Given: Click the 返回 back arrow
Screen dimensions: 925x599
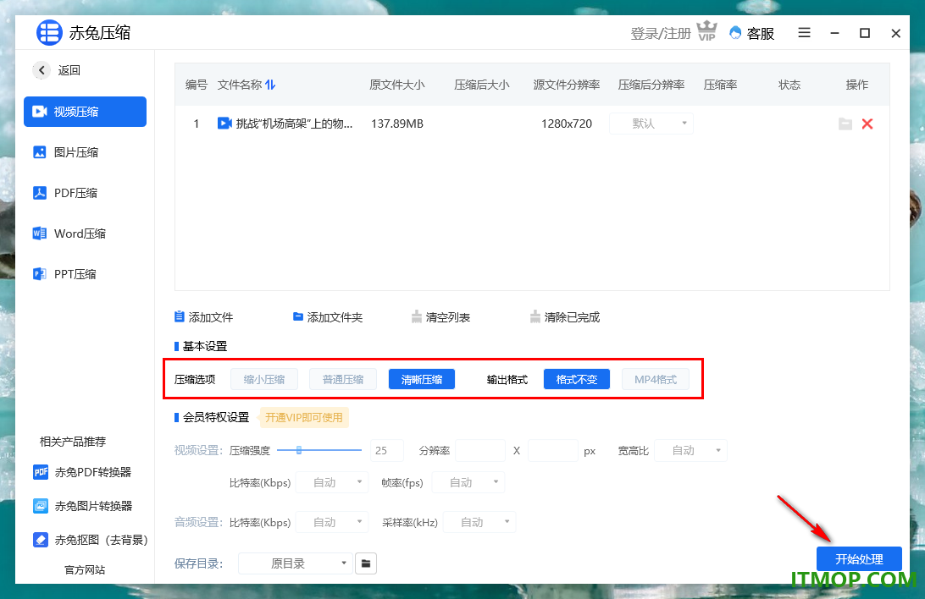Looking at the screenshot, I should tap(42, 70).
